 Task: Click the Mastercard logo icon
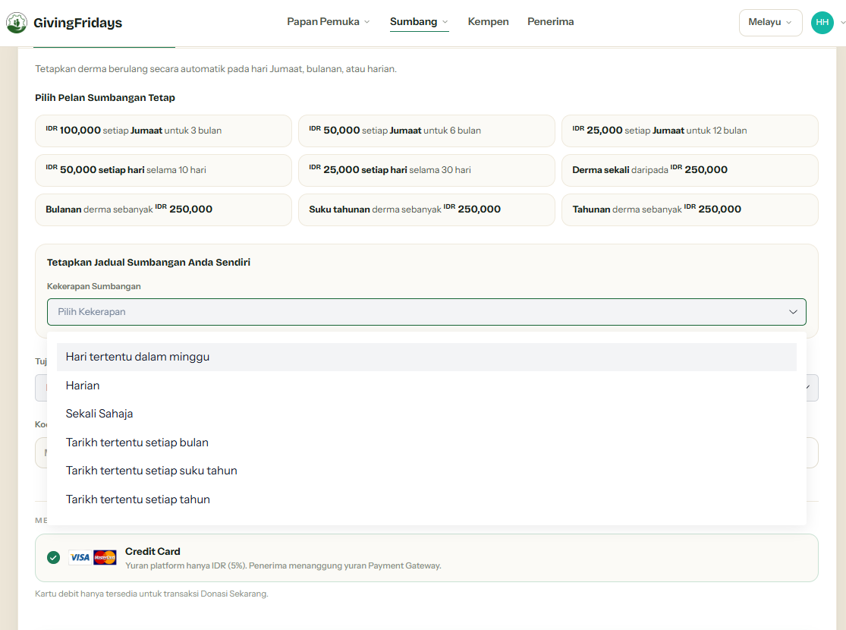[x=105, y=558]
